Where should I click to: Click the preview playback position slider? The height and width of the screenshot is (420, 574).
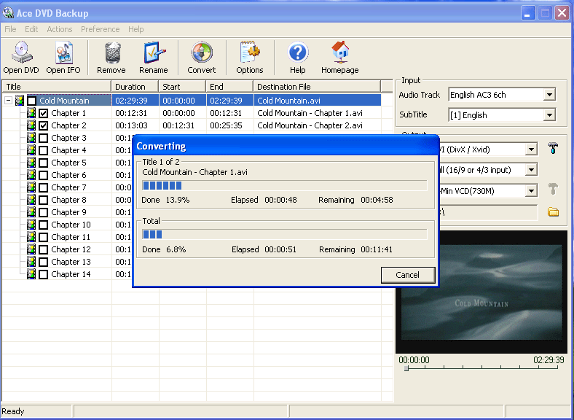pyautogui.click(x=406, y=369)
